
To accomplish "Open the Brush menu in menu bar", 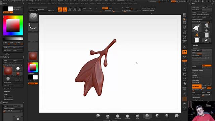I will (x=34, y=4).
